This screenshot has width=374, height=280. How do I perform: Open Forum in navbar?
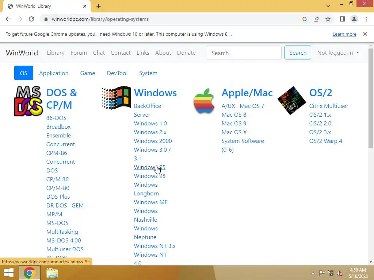coord(79,52)
